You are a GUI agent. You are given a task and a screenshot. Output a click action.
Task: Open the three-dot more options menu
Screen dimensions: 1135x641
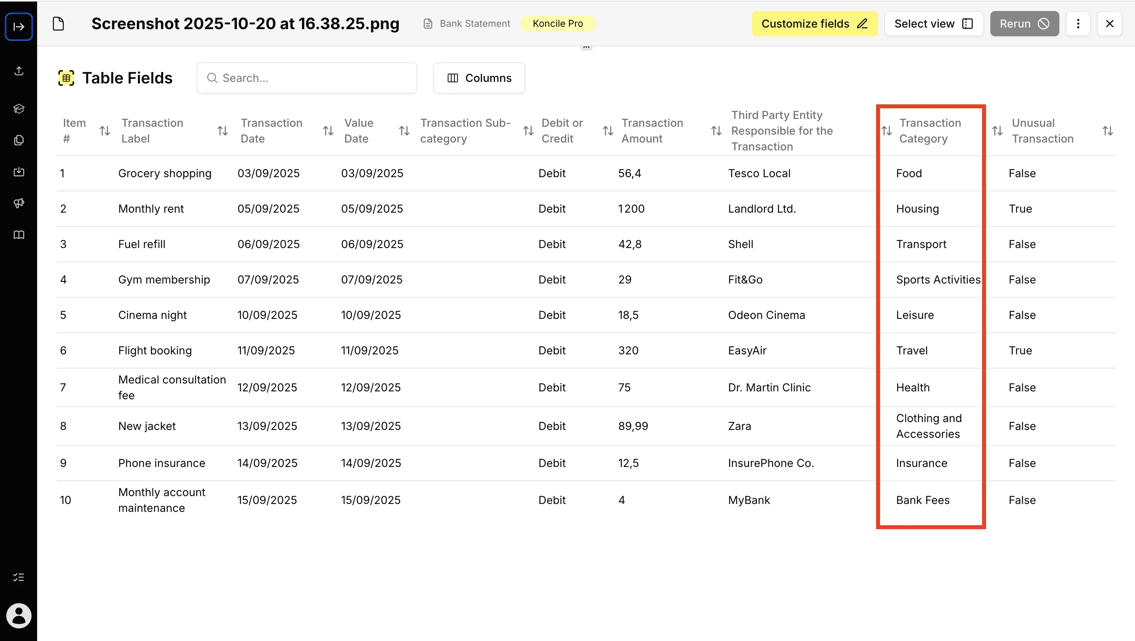[x=1078, y=23]
